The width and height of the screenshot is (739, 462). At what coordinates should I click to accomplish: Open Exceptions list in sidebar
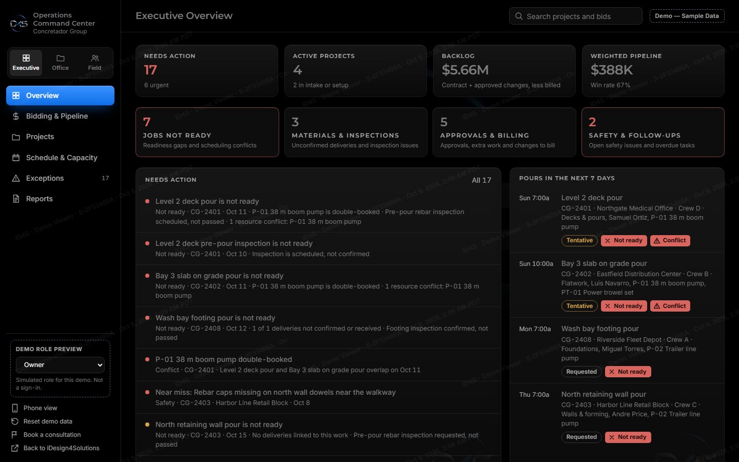(x=60, y=178)
